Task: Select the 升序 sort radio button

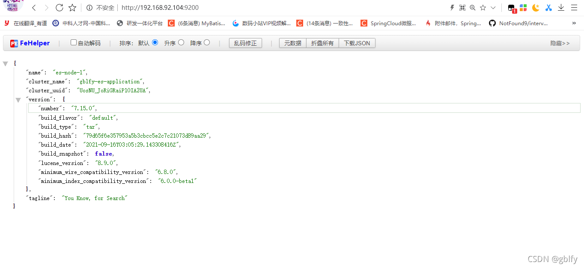Action: pos(181,42)
